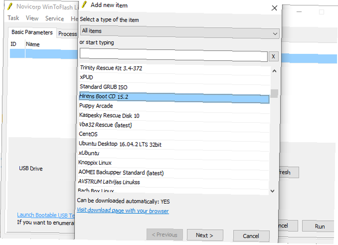
Task: Open the Service menu in WinToFlash window
Action: (54, 19)
